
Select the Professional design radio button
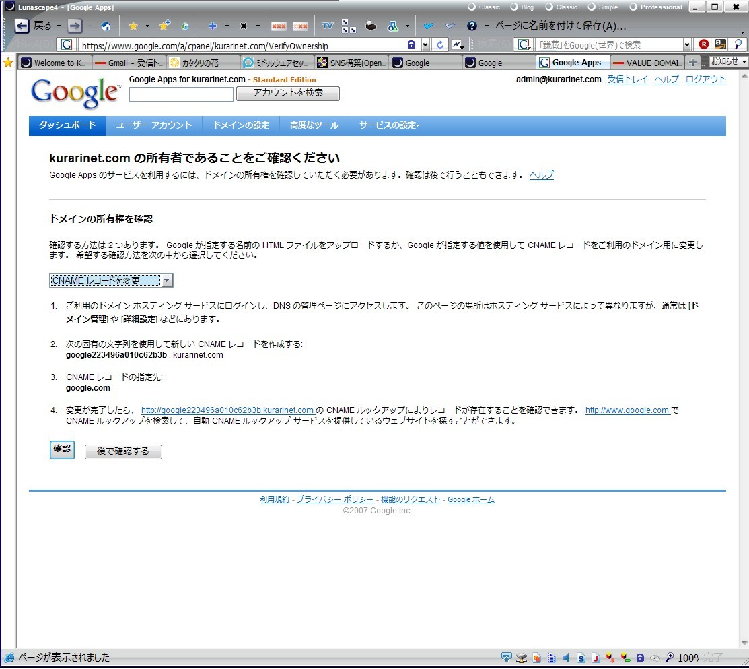[x=633, y=7]
